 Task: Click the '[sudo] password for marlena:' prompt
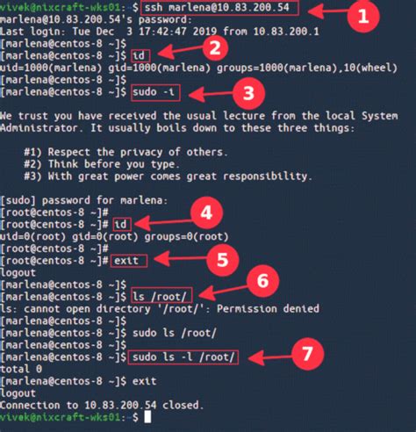pyautogui.click(x=84, y=200)
